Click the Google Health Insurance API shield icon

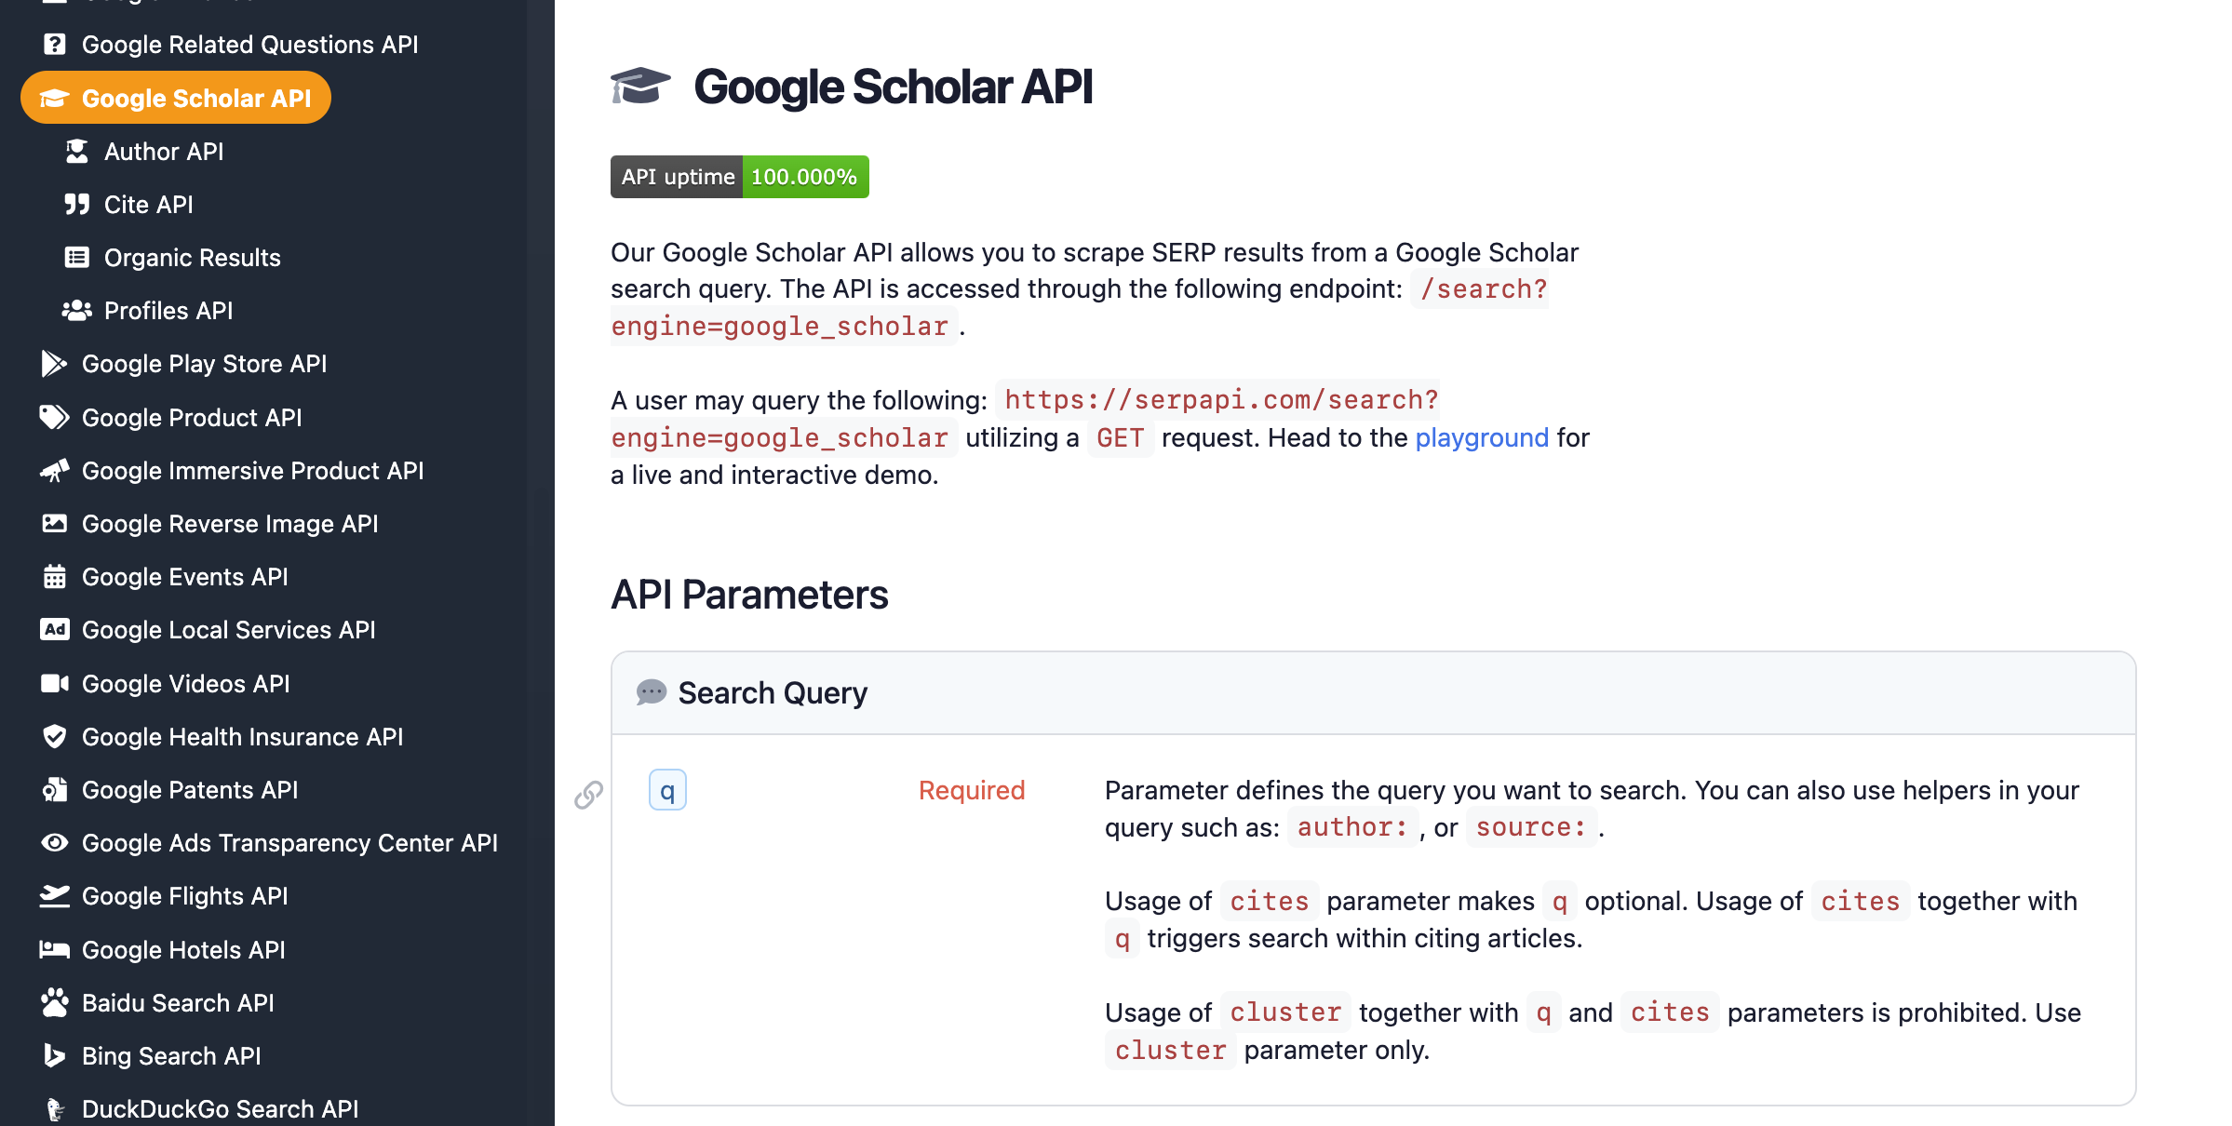[x=54, y=736]
